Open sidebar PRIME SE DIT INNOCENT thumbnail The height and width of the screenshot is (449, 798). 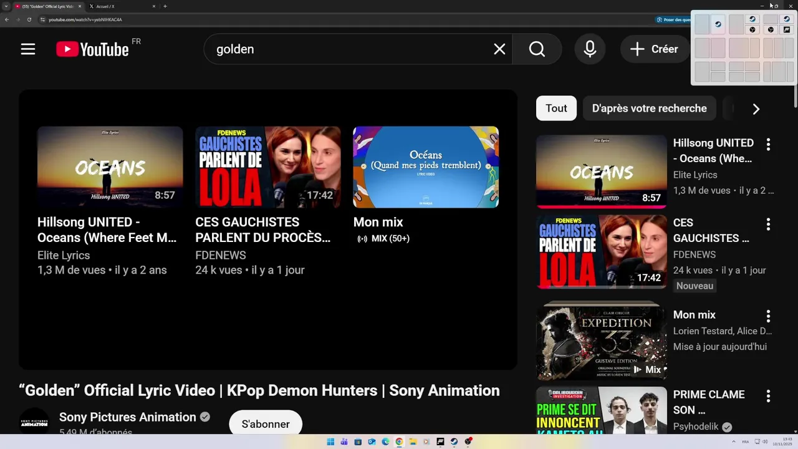click(602, 410)
